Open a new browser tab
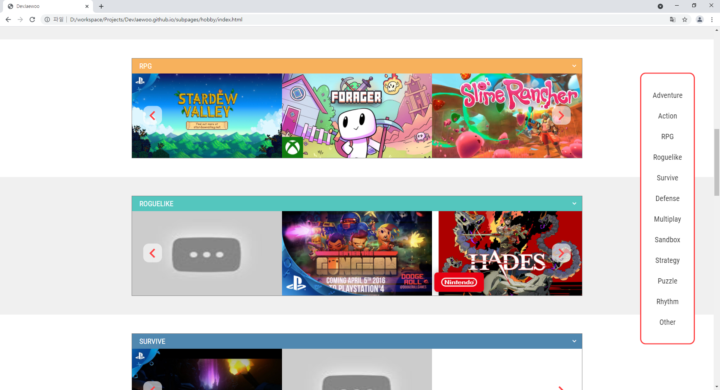Screen dimensions: 720x390 (x=101, y=6)
